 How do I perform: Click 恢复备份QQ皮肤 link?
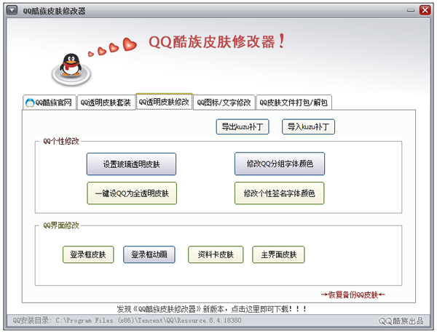click(353, 294)
